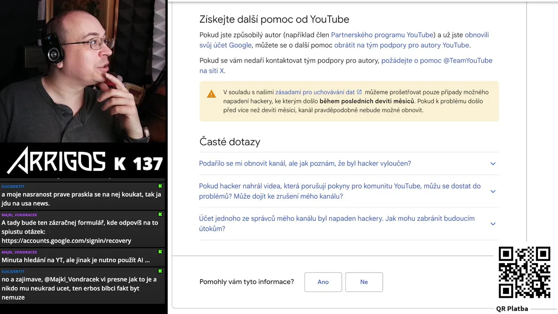Click chevron beside 'Pokud hacker nahrál videa' question
This screenshot has height=314, width=558.
pyautogui.click(x=493, y=191)
